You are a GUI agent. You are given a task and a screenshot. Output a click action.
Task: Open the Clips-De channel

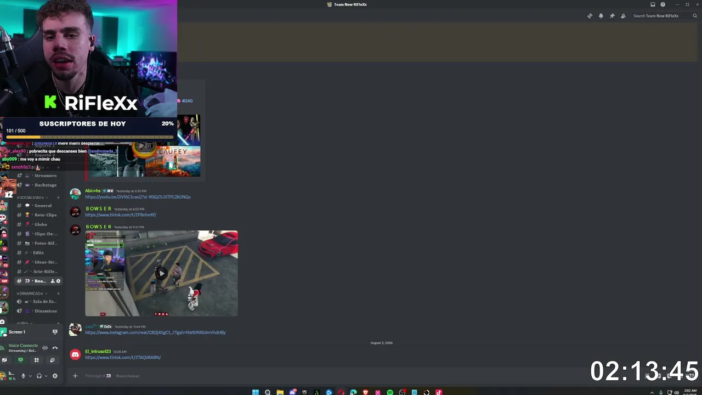(x=38, y=234)
